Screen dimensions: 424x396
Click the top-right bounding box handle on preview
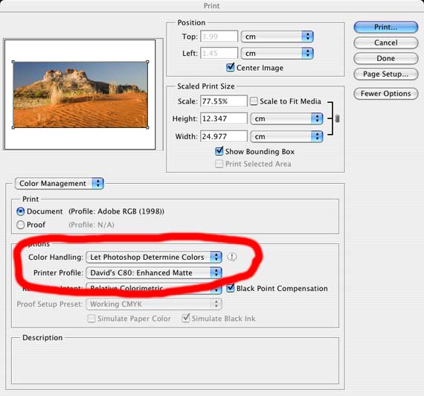click(147, 62)
